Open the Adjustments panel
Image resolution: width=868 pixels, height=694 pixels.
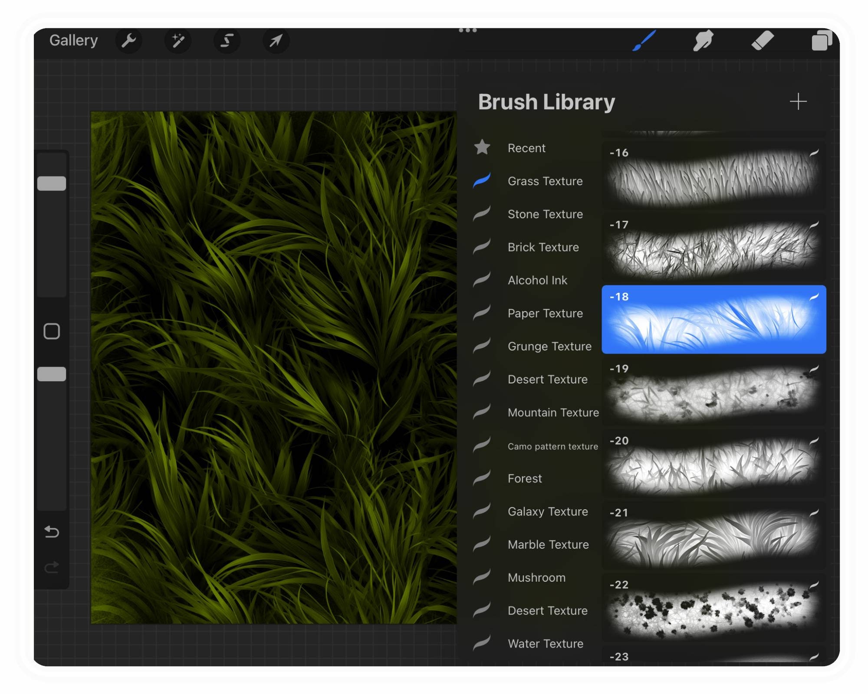[x=178, y=40]
